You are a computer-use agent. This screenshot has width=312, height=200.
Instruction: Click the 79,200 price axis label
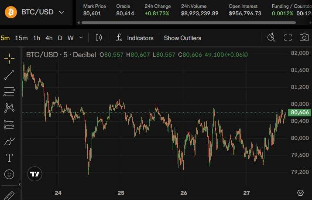pyautogui.click(x=300, y=172)
